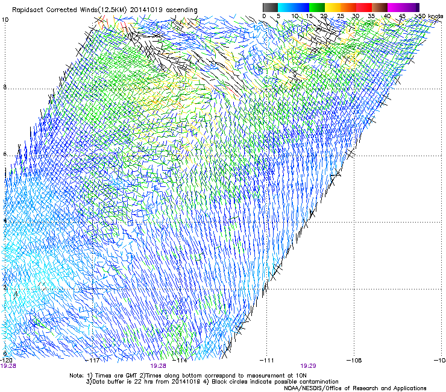Click the magenta-purple 40-50 knots legend segment

403,7
